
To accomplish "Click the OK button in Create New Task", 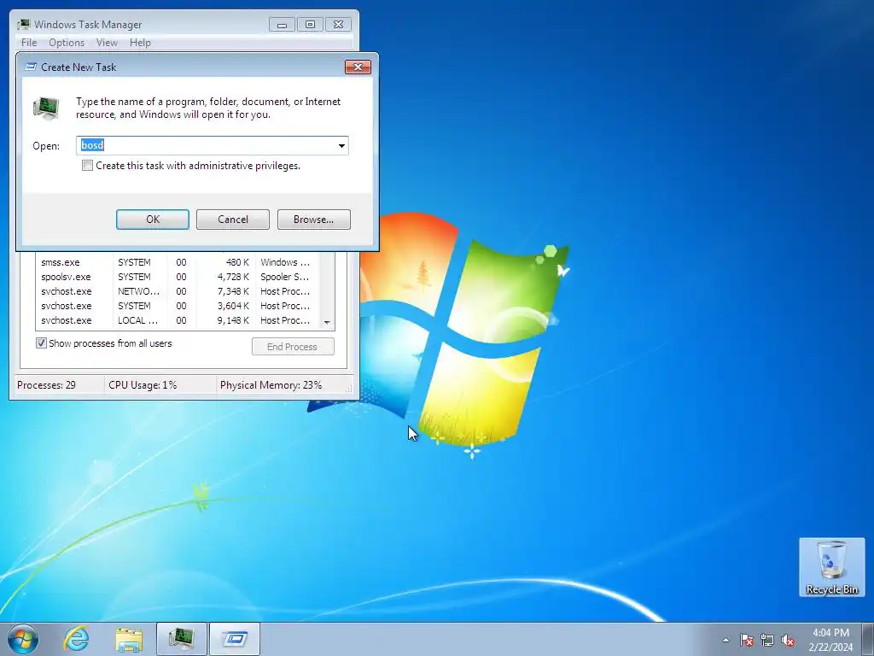I will click(153, 220).
